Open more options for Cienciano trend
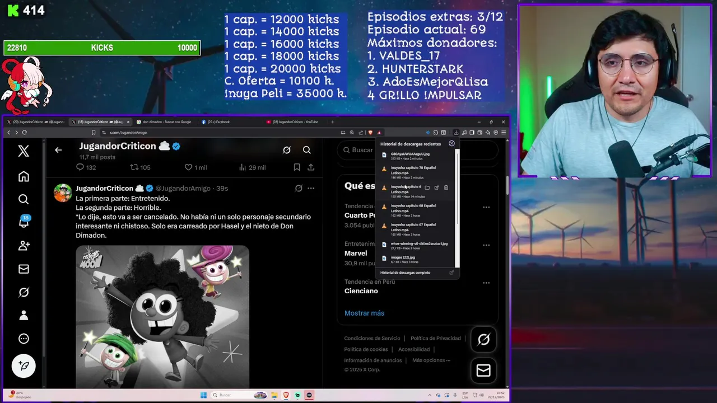Screen dimensions: 717x403 tap(486, 283)
